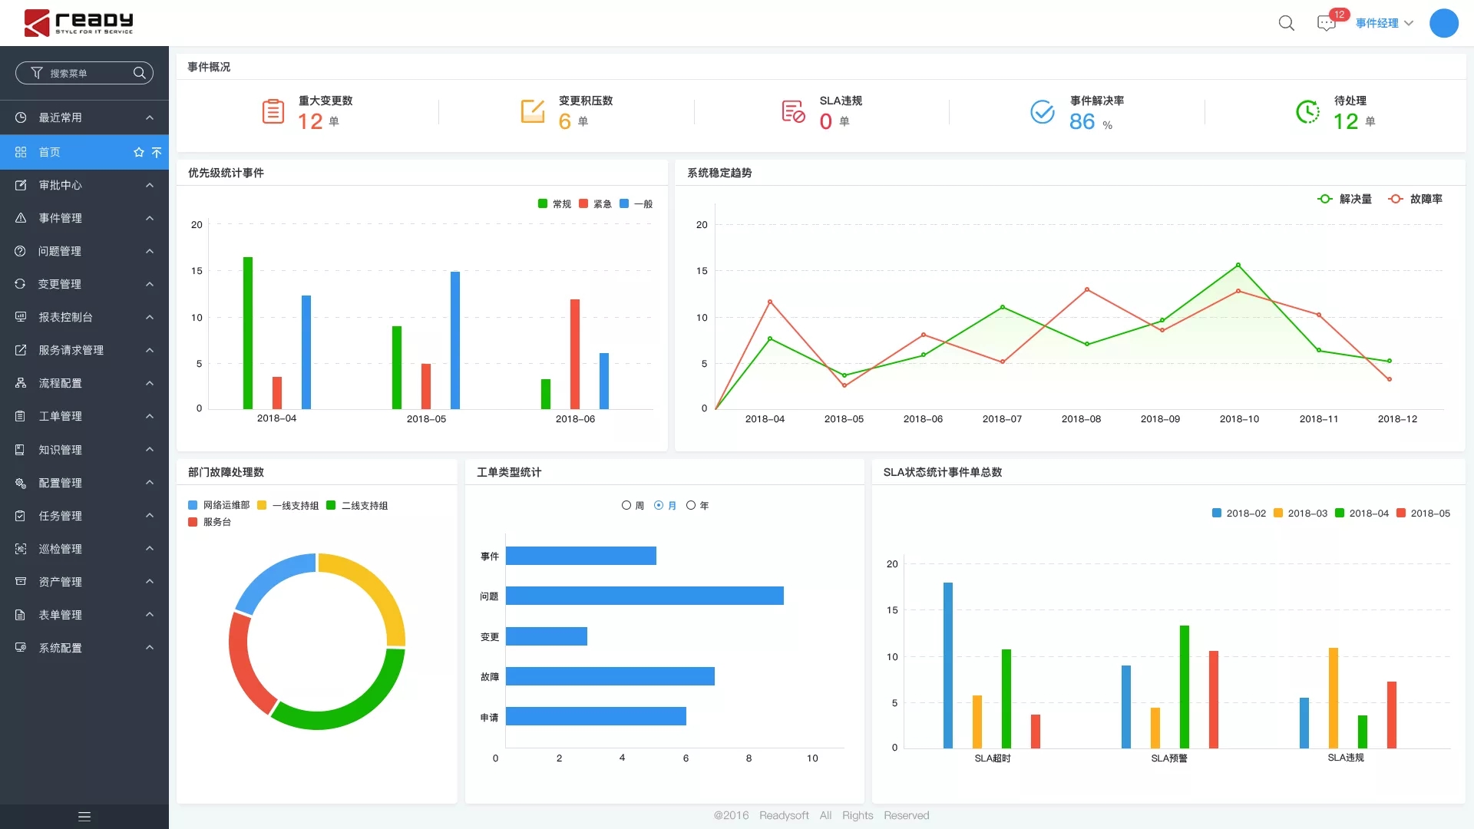1474x829 pixels.
Task: Click the blue user avatar circle
Action: 1443,23
